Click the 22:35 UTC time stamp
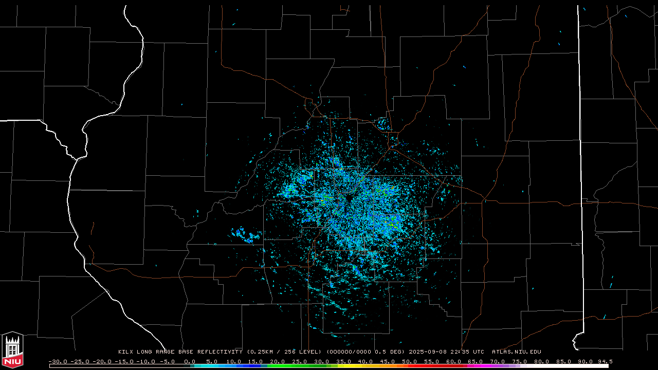This screenshot has height=370, width=658. point(467,351)
